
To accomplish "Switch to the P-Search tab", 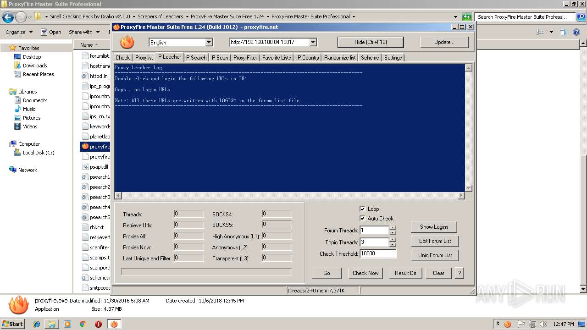I will (196, 58).
